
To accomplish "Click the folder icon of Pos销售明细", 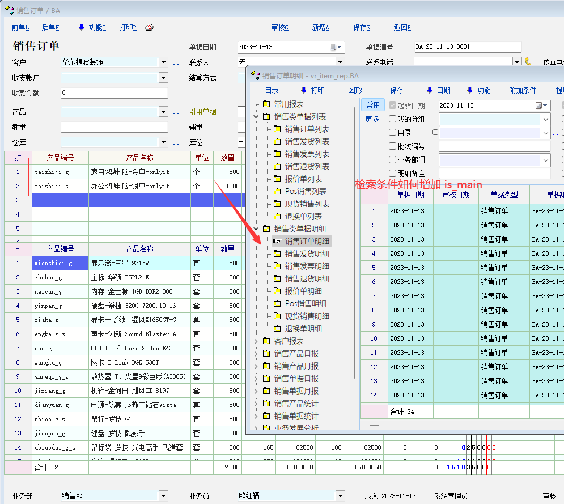I will 277,304.
